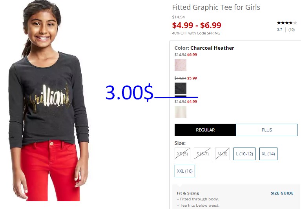The height and width of the screenshot is (209, 301).
Task: Select the pink polka dot color swatch
Action: tap(181, 65)
